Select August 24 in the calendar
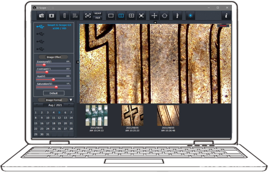 [x=48, y=129]
